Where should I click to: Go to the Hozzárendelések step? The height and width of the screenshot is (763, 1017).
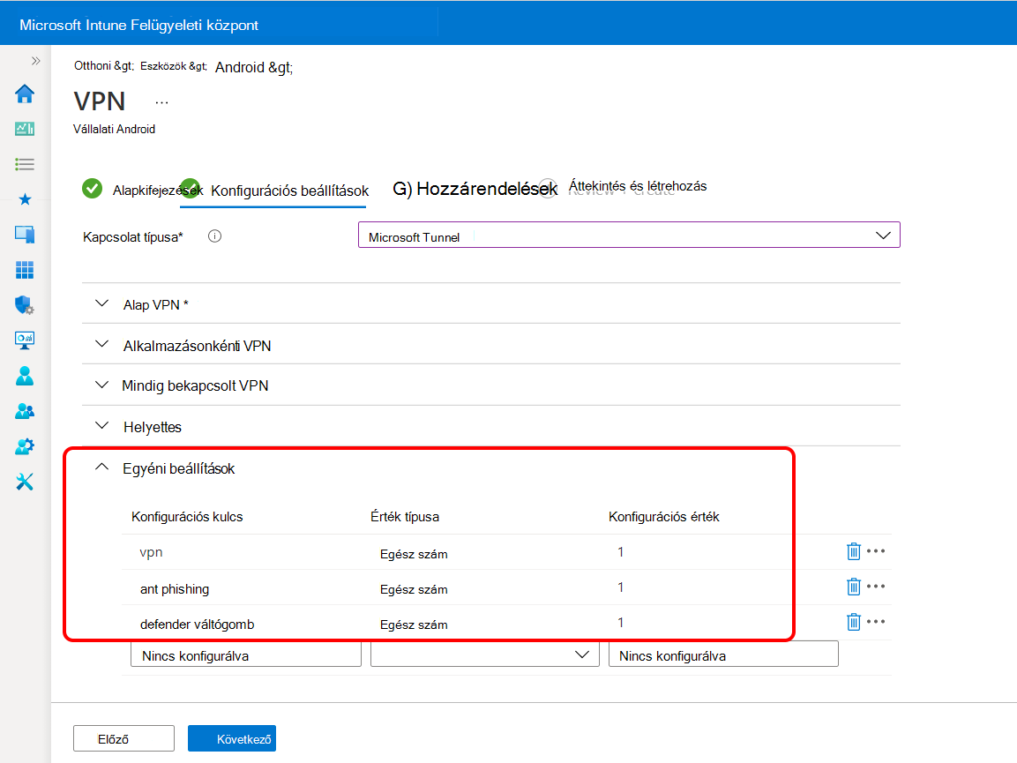coord(475,189)
